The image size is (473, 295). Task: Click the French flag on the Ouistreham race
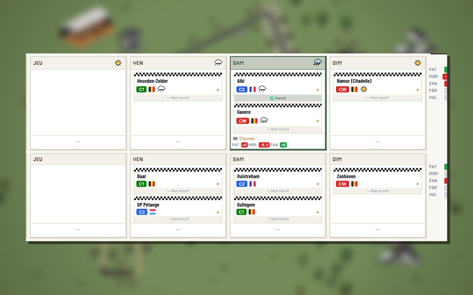(x=252, y=184)
